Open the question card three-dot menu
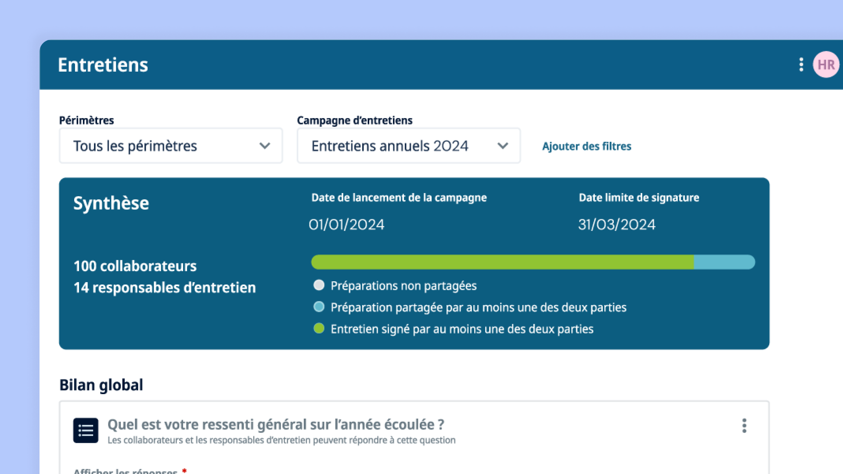The height and width of the screenshot is (474, 843). 744,425
